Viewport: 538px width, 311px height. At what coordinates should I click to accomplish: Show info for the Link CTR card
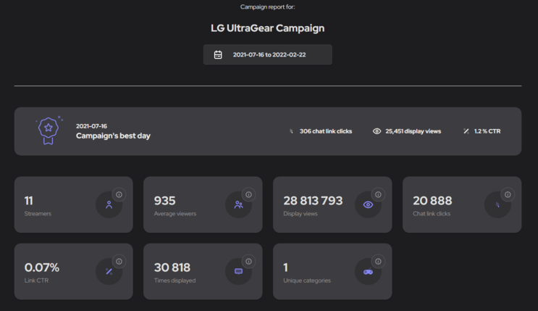coord(119,262)
